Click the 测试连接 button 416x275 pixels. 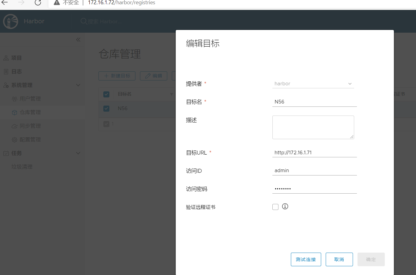click(x=306, y=260)
